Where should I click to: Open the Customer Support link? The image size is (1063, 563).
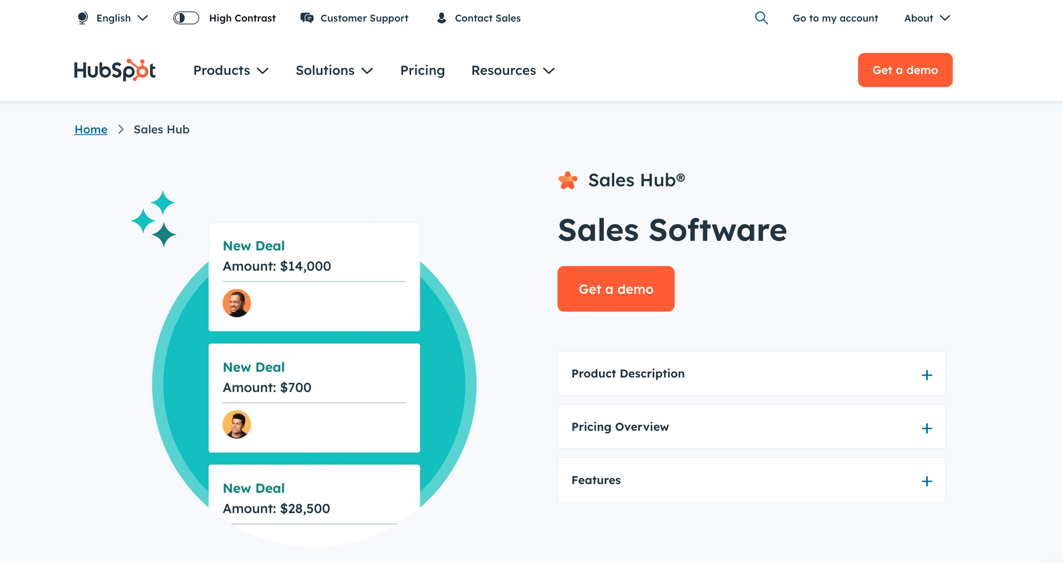pyautogui.click(x=364, y=18)
